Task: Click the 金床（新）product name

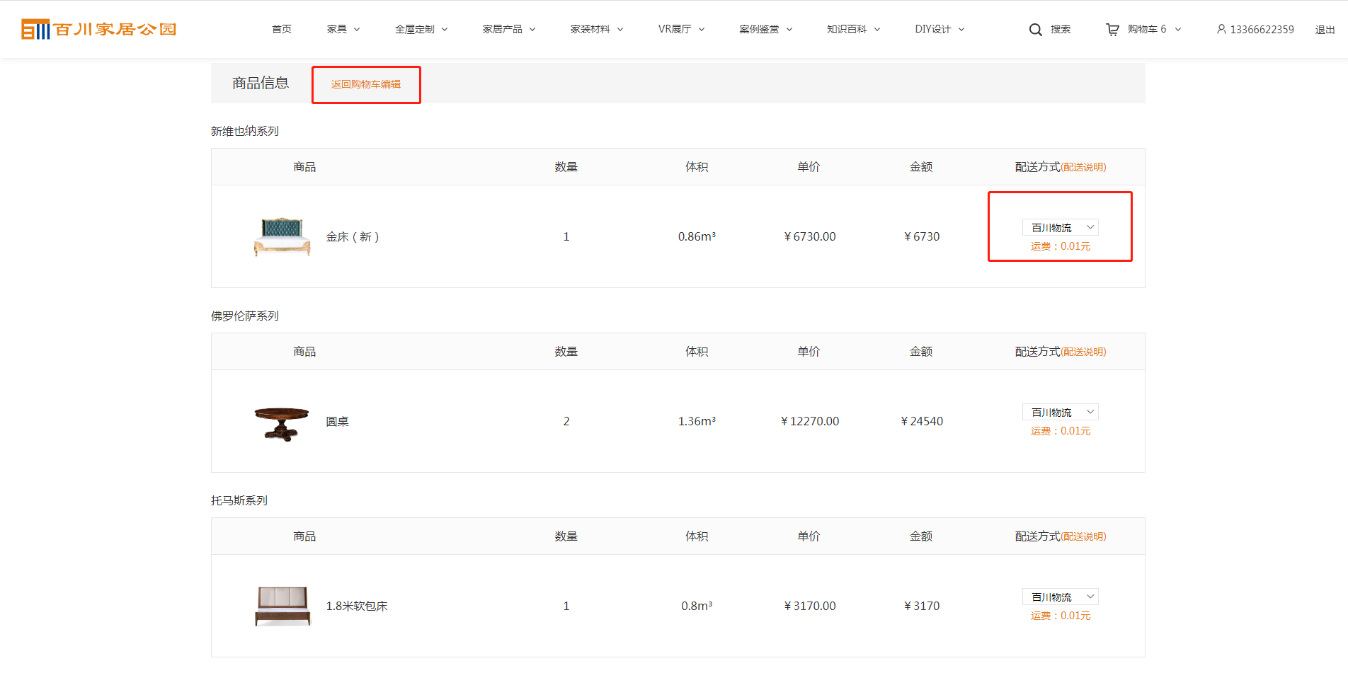Action: coord(353,237)
